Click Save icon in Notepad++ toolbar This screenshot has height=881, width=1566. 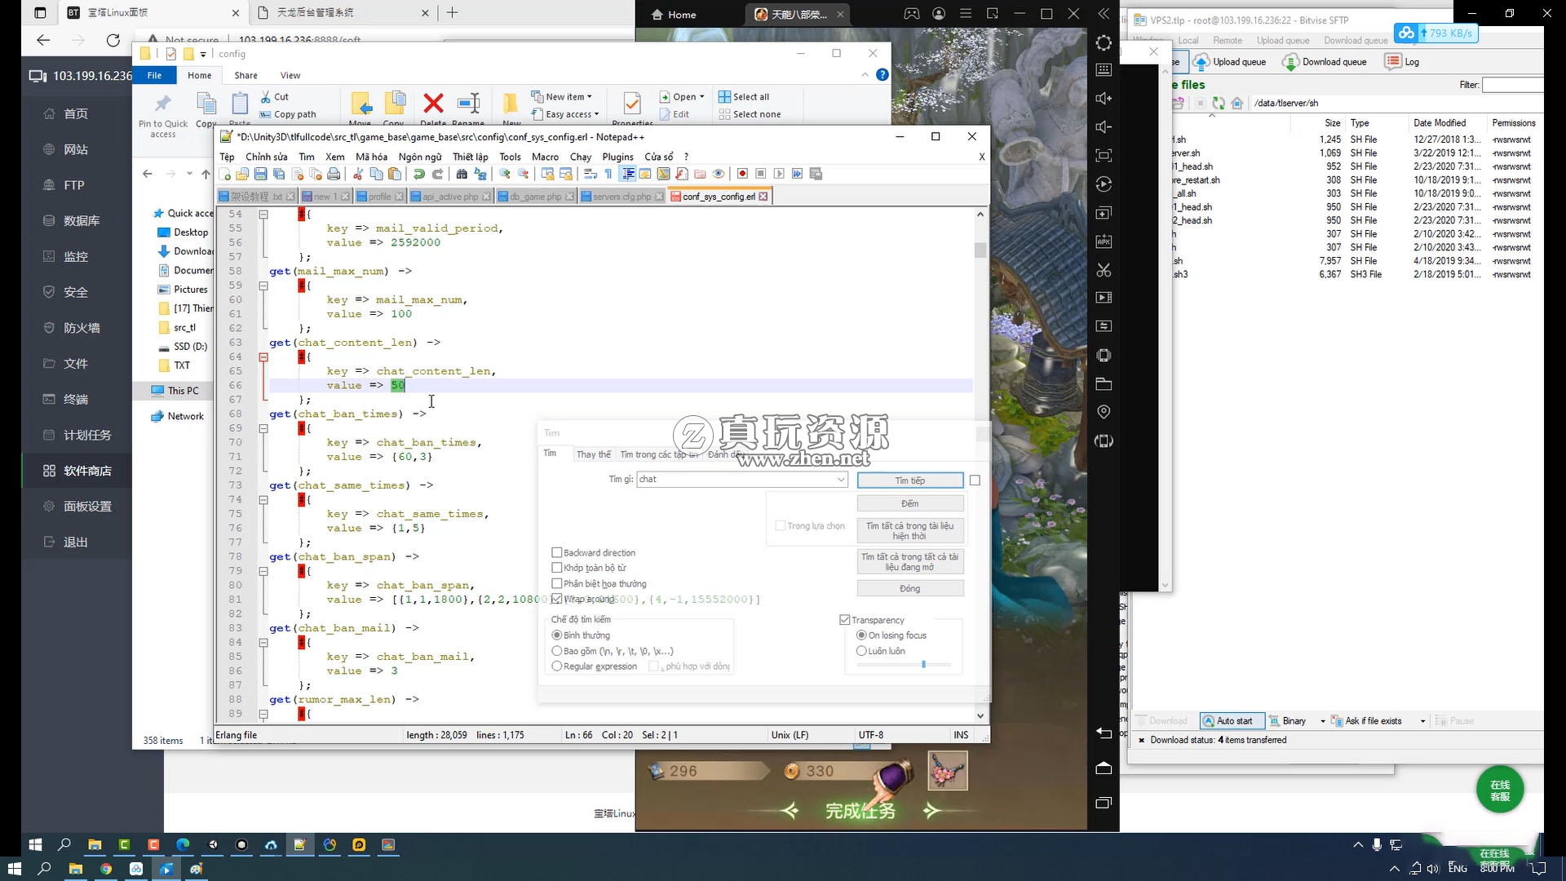coord(260,174)
